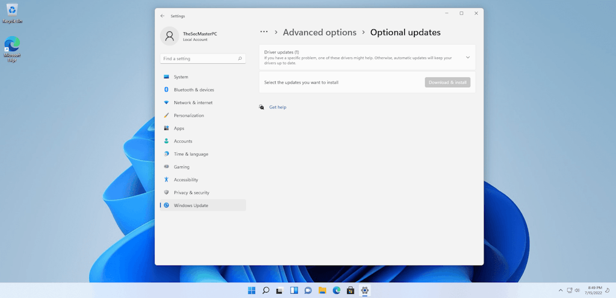616x298 pixels.
Task: Open the Windows Start menu
Action: pos(251,291)
